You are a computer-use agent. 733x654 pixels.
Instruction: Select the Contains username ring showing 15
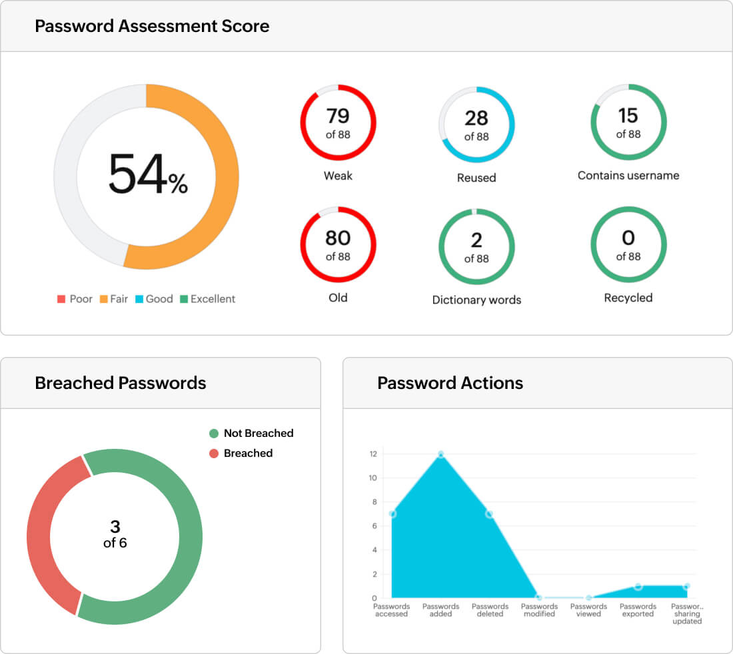point(628,122)
